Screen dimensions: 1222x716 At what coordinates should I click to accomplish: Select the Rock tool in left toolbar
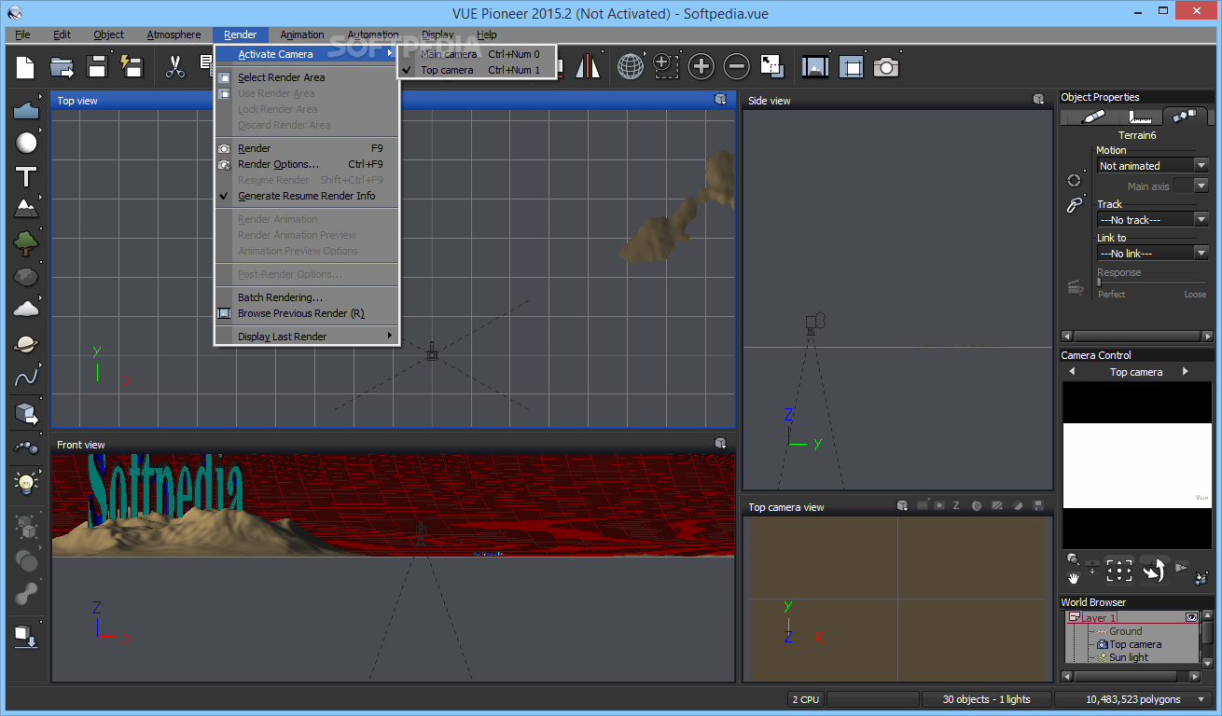(x=26, y=277)
